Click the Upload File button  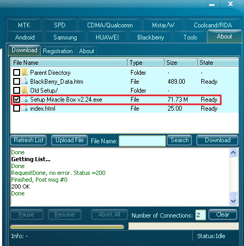tap(69, 140)
